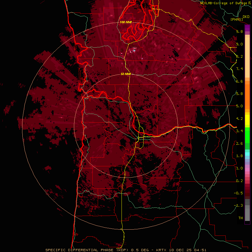This screenshot has width=252, height=252.
Task: Click the 1.0 legend value
Action: click(x=239, y=168)
